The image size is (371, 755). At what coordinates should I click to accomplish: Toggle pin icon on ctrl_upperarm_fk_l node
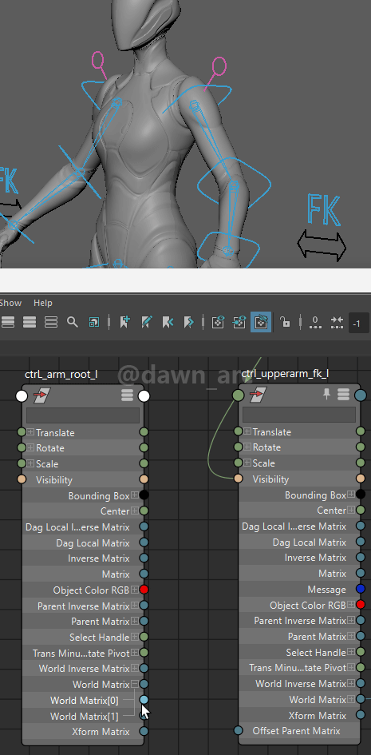tap(327, 395)
